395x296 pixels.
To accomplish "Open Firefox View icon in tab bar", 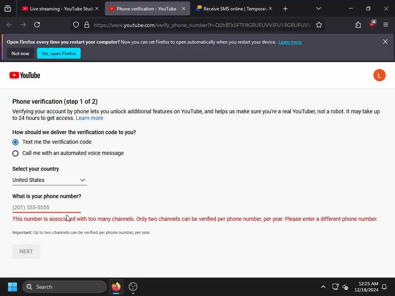I will click(8, 9).
